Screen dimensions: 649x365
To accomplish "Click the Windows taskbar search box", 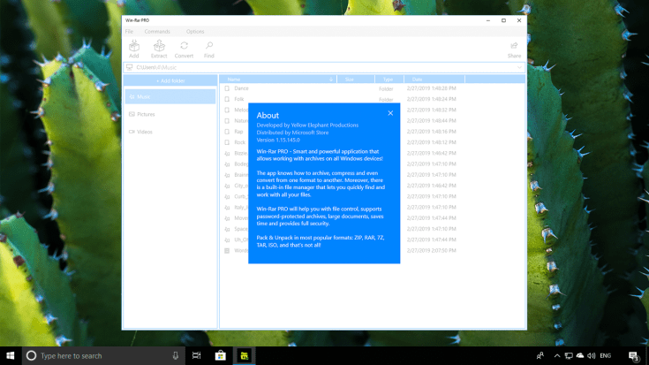I will tap(97, 355).
